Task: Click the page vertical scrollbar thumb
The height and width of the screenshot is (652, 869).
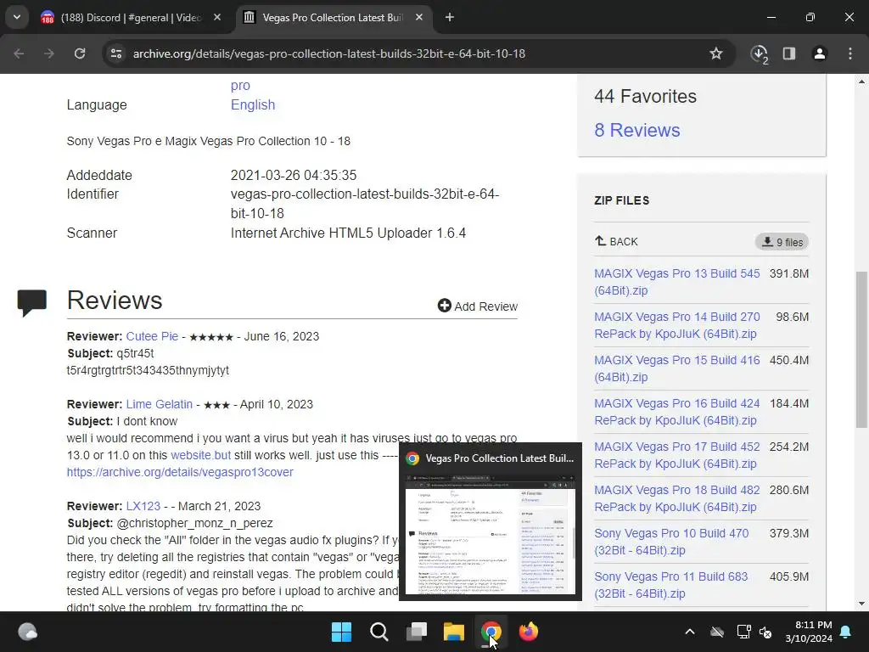Action: tap(861, 349)
